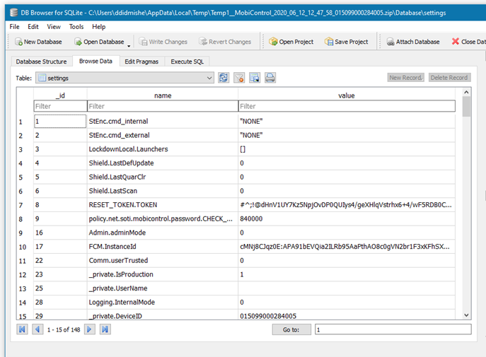Click the Save Project icon
This screenshot has height=357, width=486.
coord(329,42)
